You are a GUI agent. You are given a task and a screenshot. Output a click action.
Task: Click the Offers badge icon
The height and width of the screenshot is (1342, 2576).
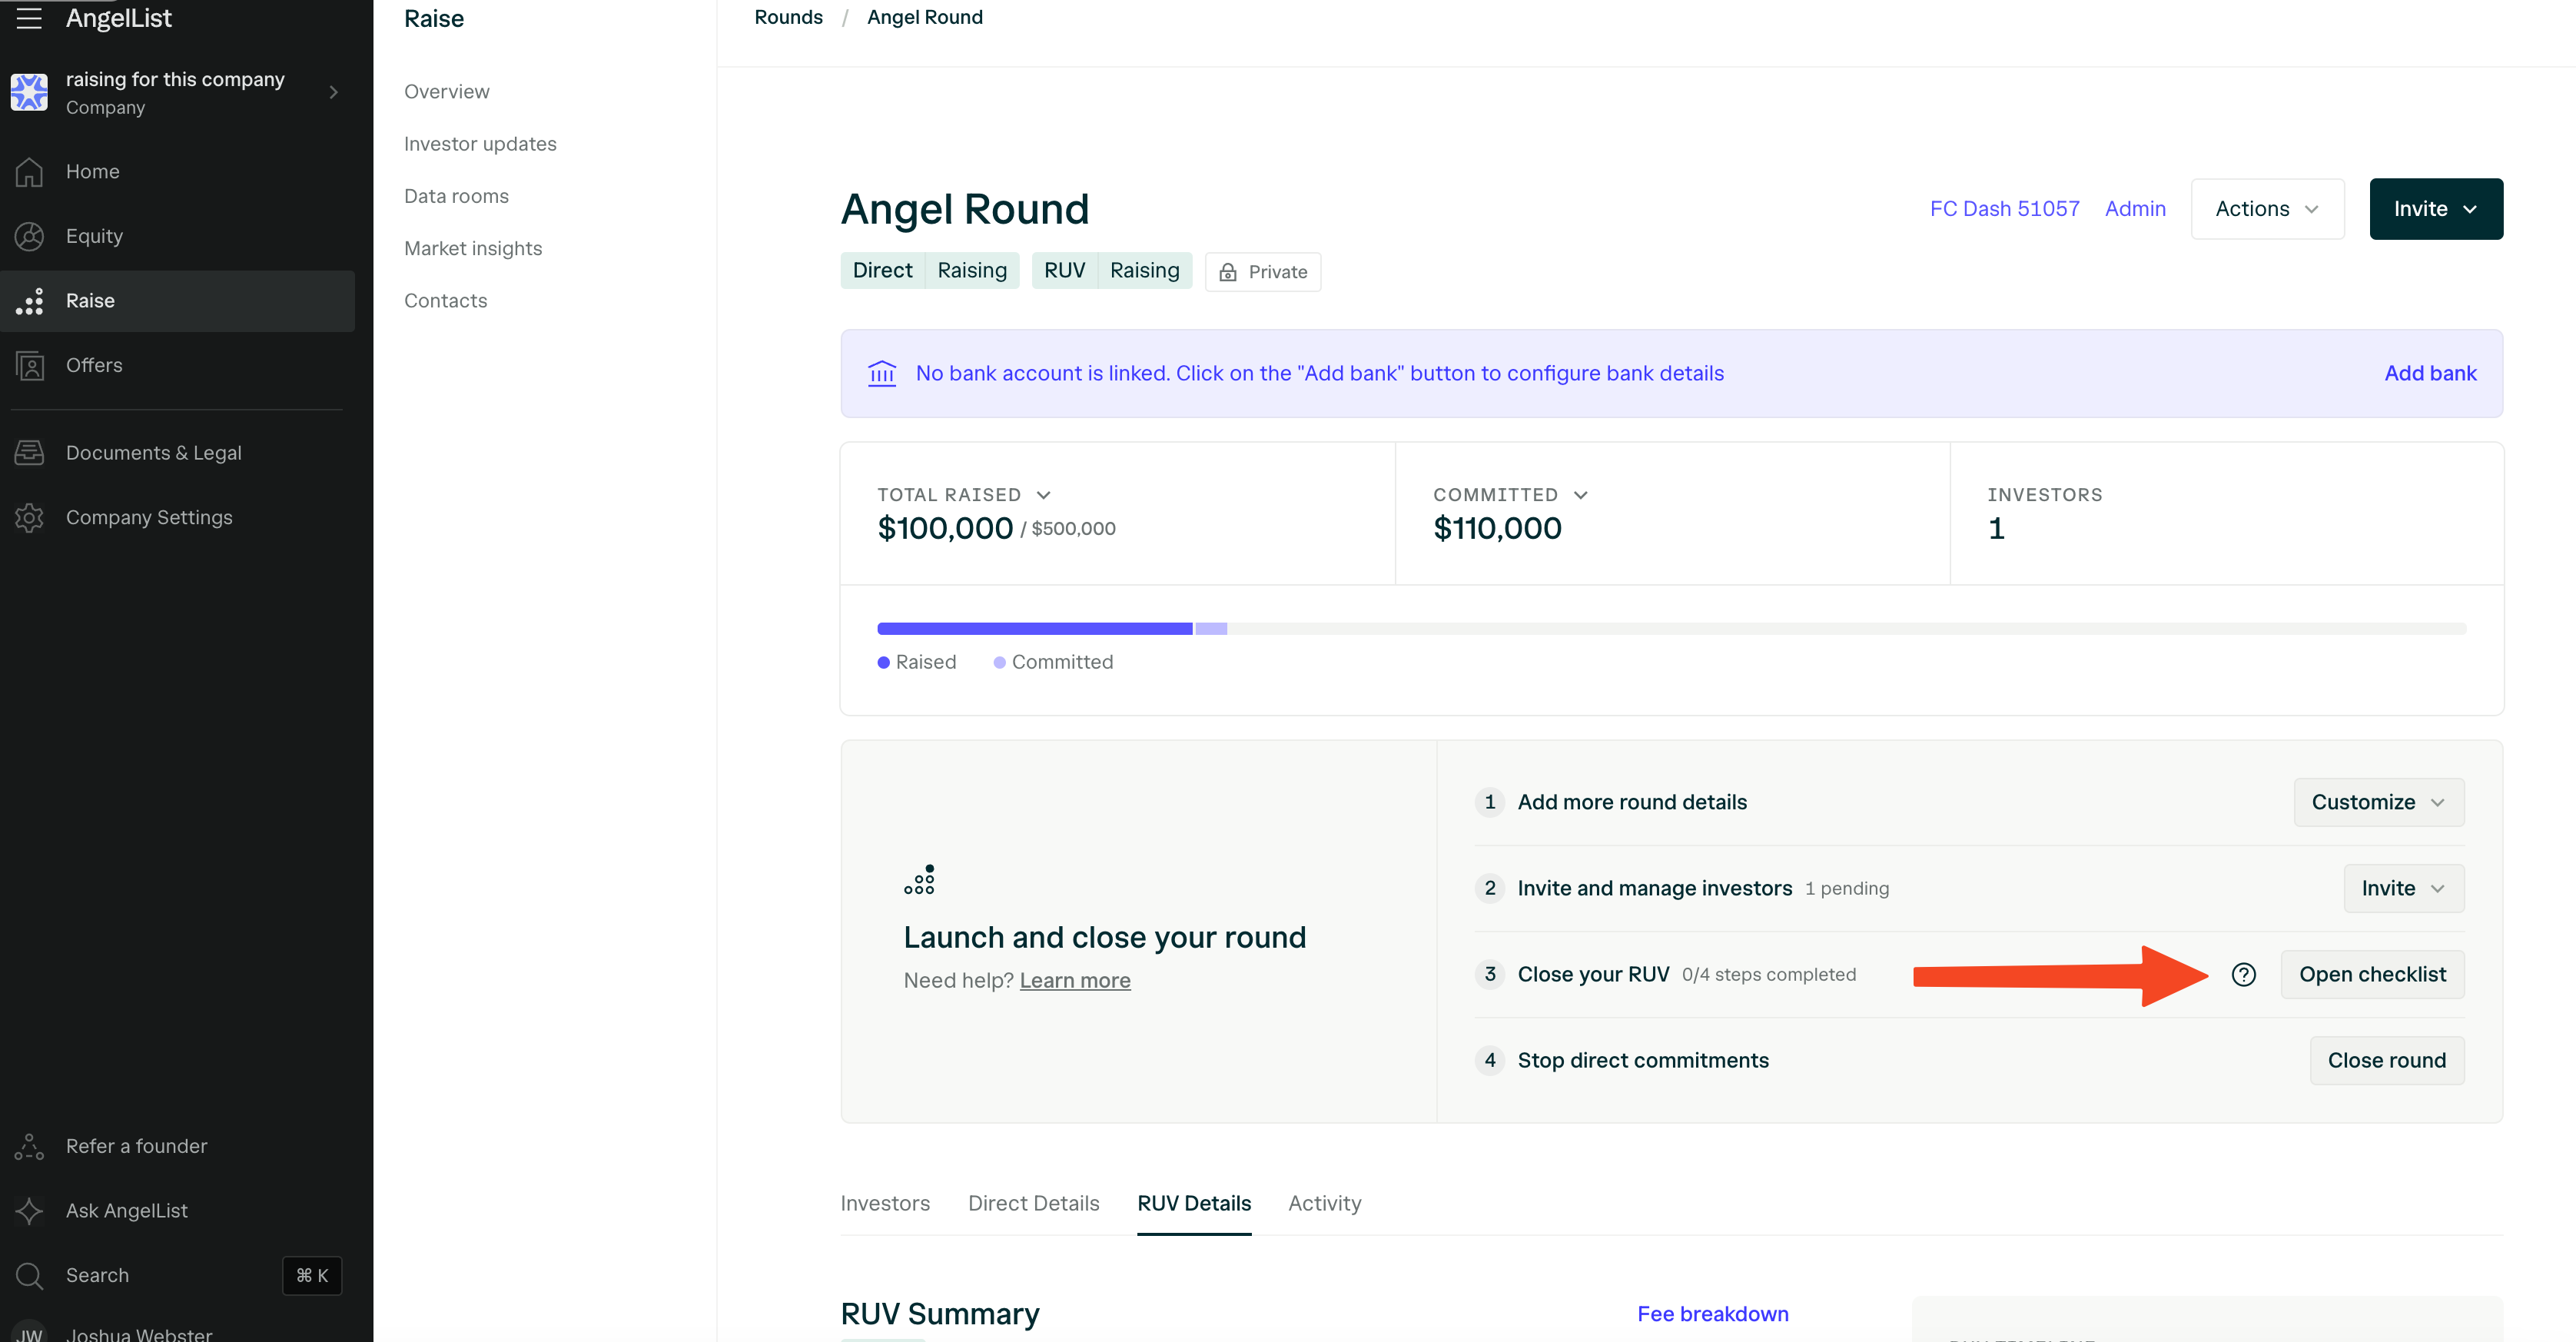pyautogui.click(x=29, y=366)
